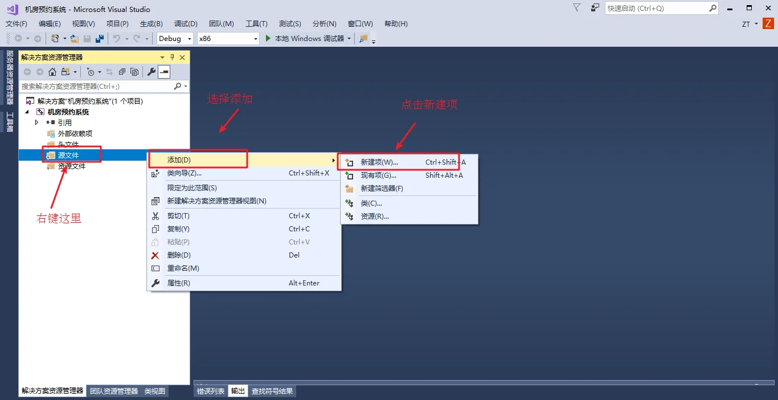778x400 pixels.
Task: Click the send feedback icon
Action: point(595,8)
